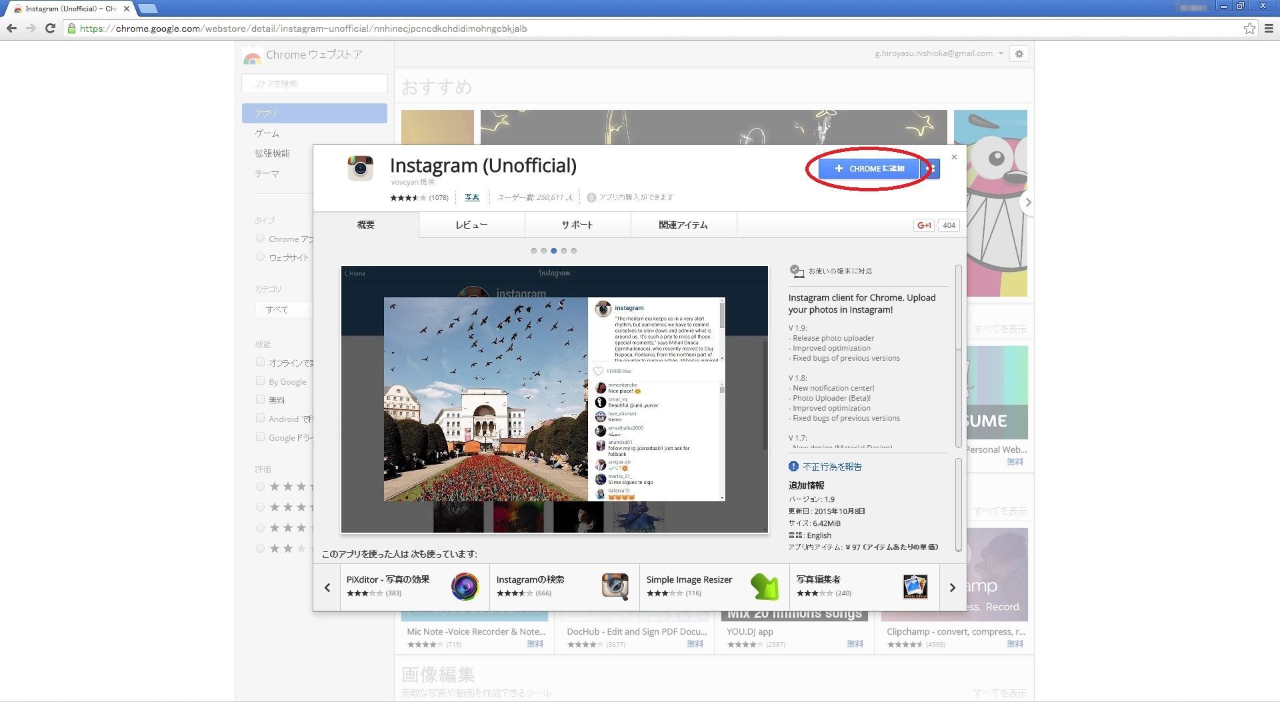Click the heart like icon in screenshot
Screen dimensions: 1280x702
(598, 371)
